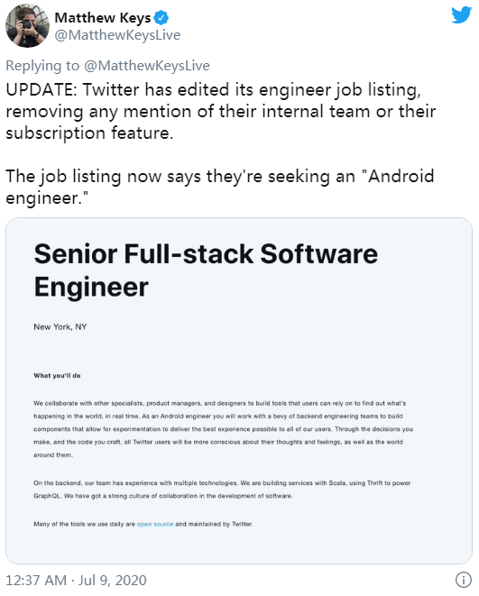Click the tweet sentence mentioning "Android engineer"
This screenshot has width=479, height=596.
pyautogui.click(x=220, y=187)
